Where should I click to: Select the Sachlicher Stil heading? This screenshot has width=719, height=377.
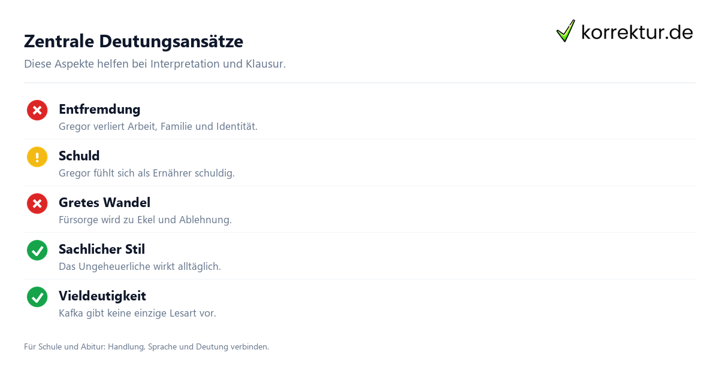102,250
